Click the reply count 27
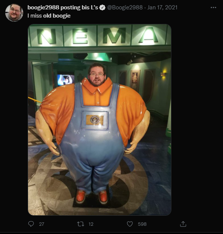This screenshot has height=234, width=223. pos(42,224)
